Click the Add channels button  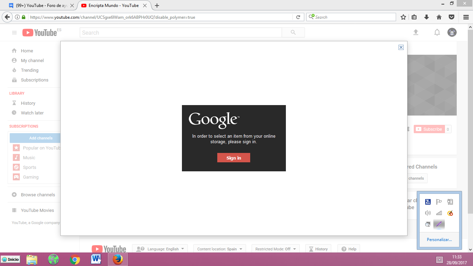35,138
